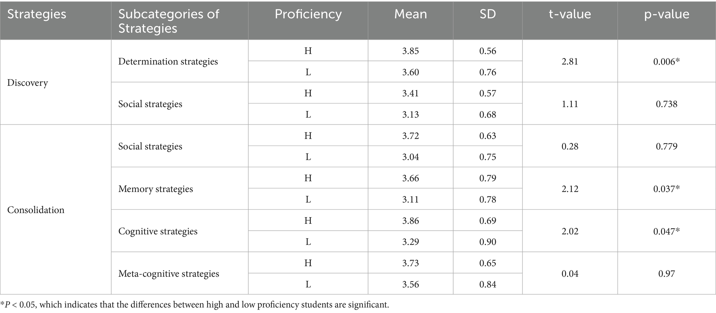Click the Determination strategies cell

[x=168, y=62]
